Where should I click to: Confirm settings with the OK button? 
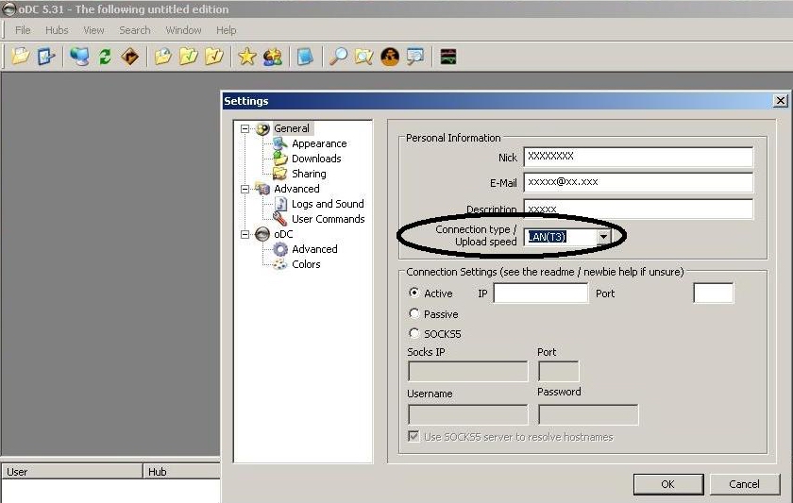668,484
